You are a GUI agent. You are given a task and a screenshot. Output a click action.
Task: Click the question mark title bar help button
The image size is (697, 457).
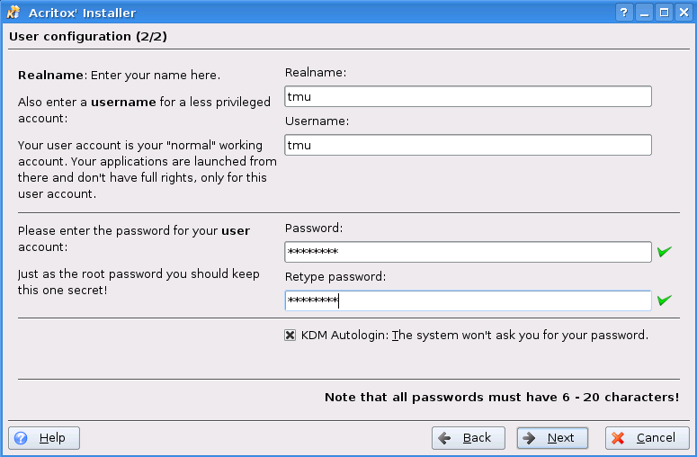point(624,13)
